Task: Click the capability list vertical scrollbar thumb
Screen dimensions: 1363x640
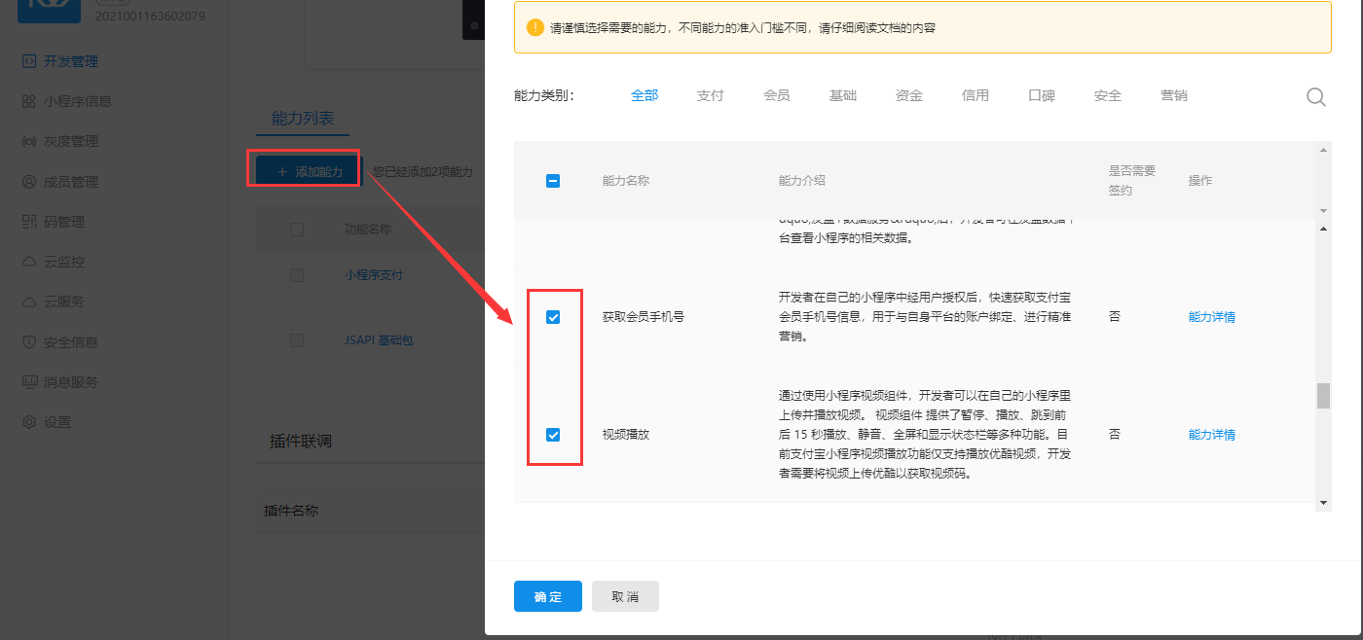Action: click(x=1322, y=396)
